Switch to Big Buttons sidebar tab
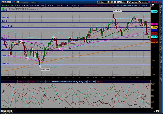Screen dimensions: 163x114 point(161,39)
